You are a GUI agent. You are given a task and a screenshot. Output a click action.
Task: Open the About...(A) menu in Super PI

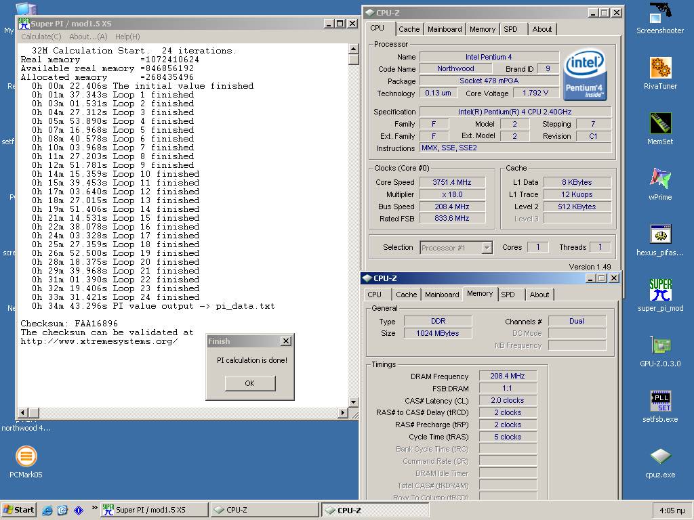(x=88, y=37)
